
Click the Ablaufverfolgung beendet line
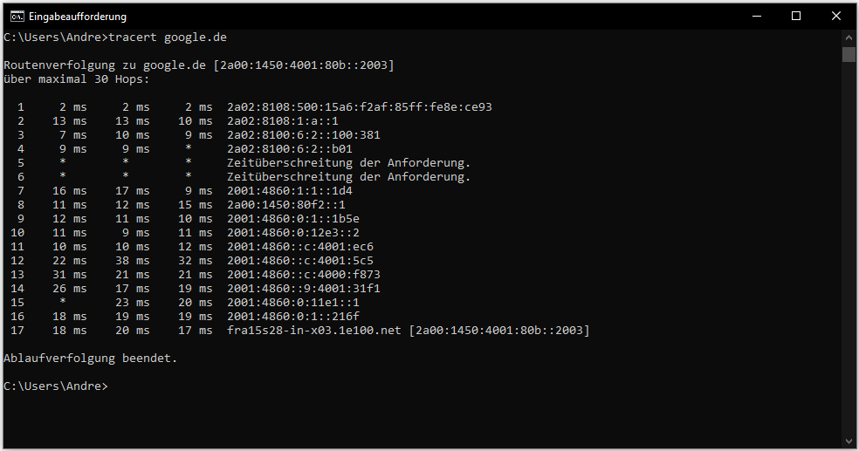coord(90,359)
